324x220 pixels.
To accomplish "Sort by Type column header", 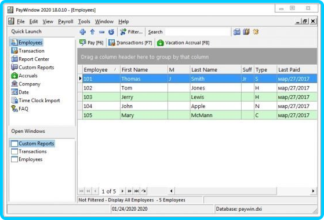I will 265,70.
